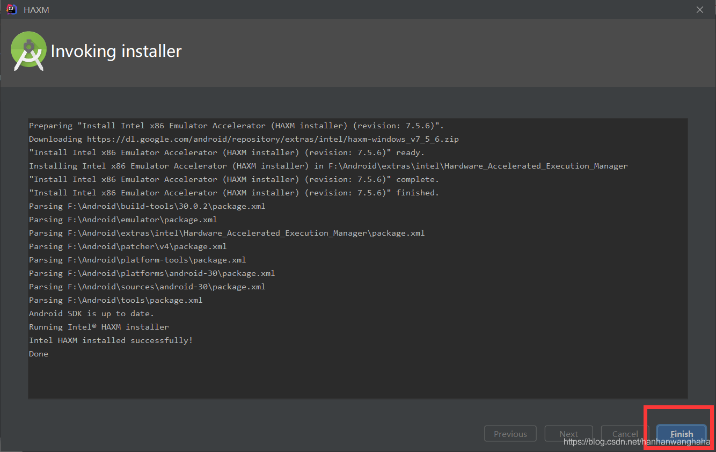Viewport: 716px width, 452px height.
Task: Click the build-tools package.xml parsing line
Action: click(147, 206)
